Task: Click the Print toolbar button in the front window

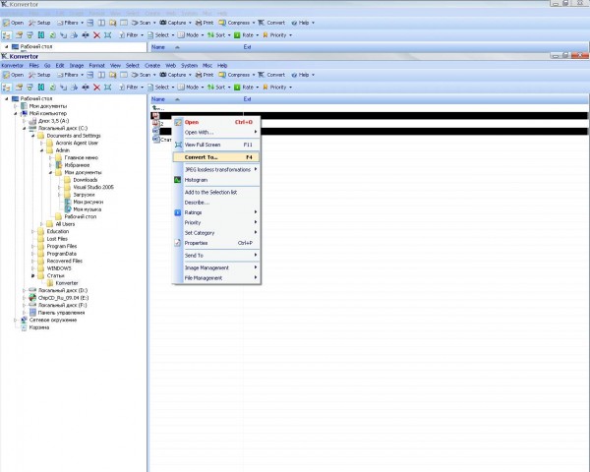Action: (205, 75)
